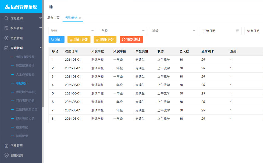The image size is (263, 163).
Task: Click the 校车管理 icon in the sidebar
Action: click(6, 28)
